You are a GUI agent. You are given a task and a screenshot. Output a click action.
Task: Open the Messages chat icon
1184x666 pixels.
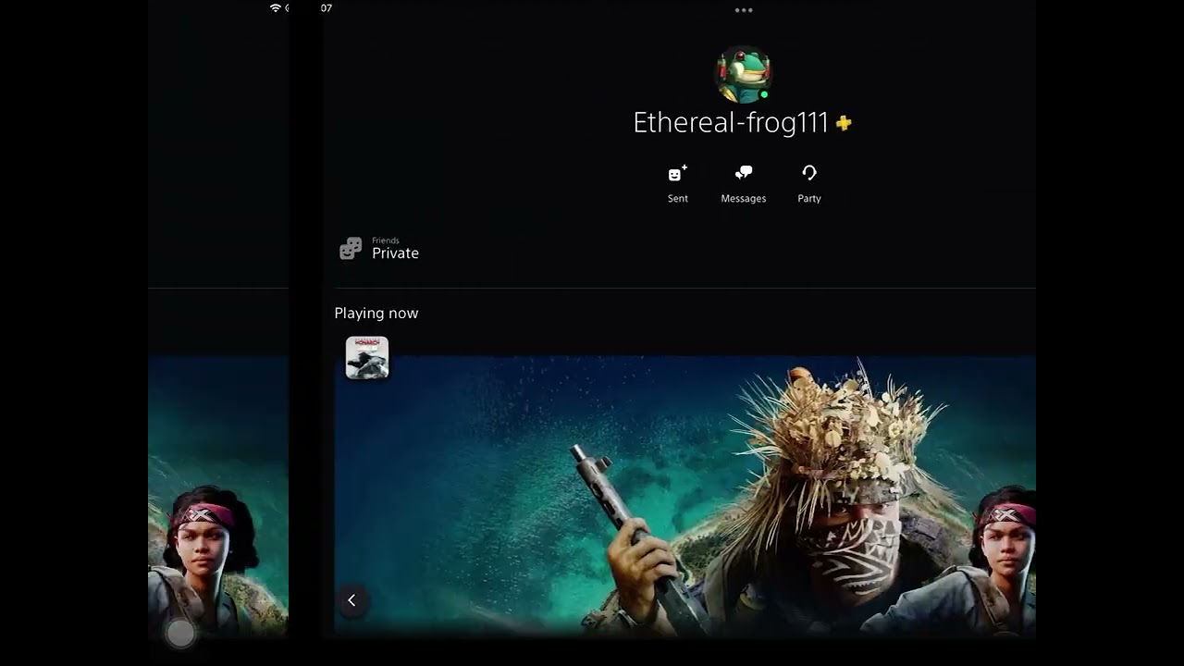pos(744,173)
